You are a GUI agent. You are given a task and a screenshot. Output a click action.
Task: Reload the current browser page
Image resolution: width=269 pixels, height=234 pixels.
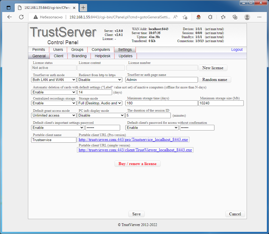pos(21,17)
